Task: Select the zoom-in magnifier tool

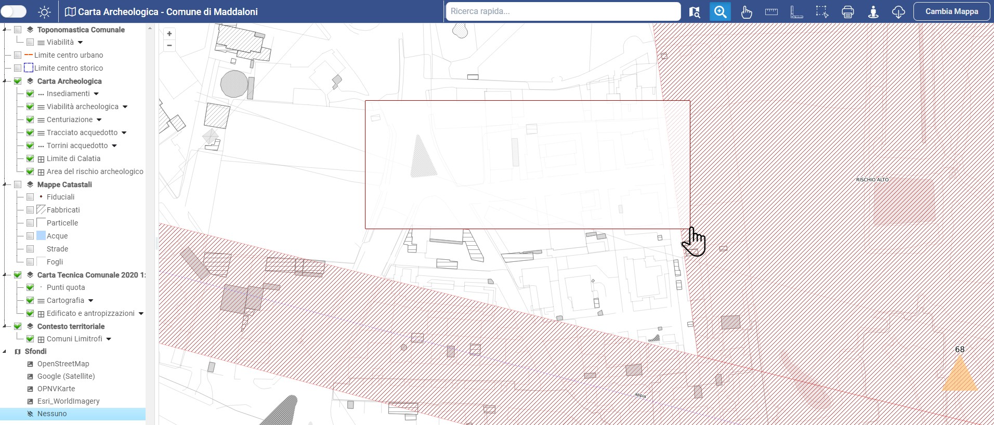Action: 720,12
